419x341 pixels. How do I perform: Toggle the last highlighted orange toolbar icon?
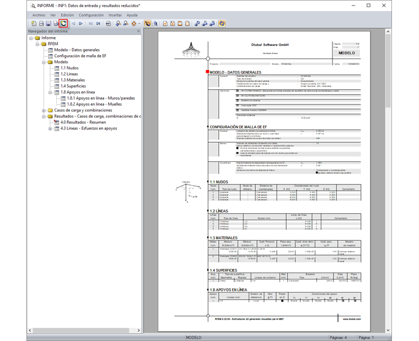point(222,24)
